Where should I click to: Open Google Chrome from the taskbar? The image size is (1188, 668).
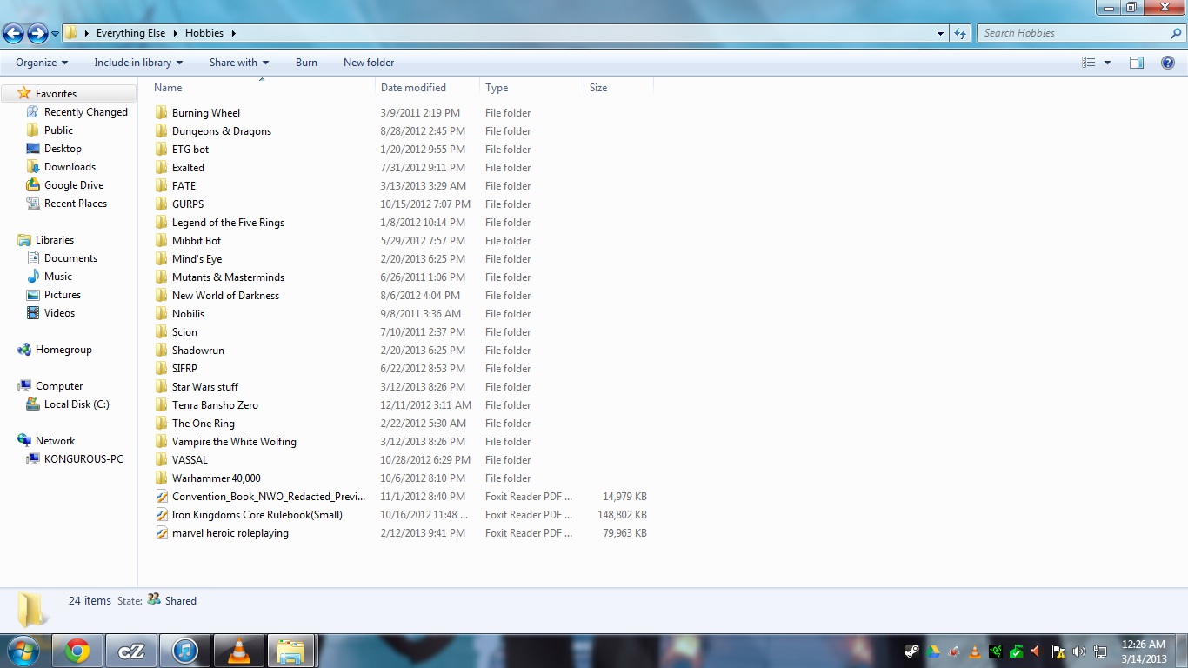coord(77,651)
